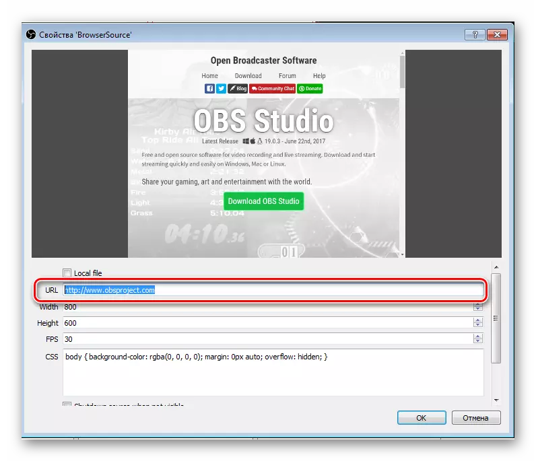Screen dimensions: 536x461
Task: Click inside the CSS text area
Action: [x=273, y=372]
